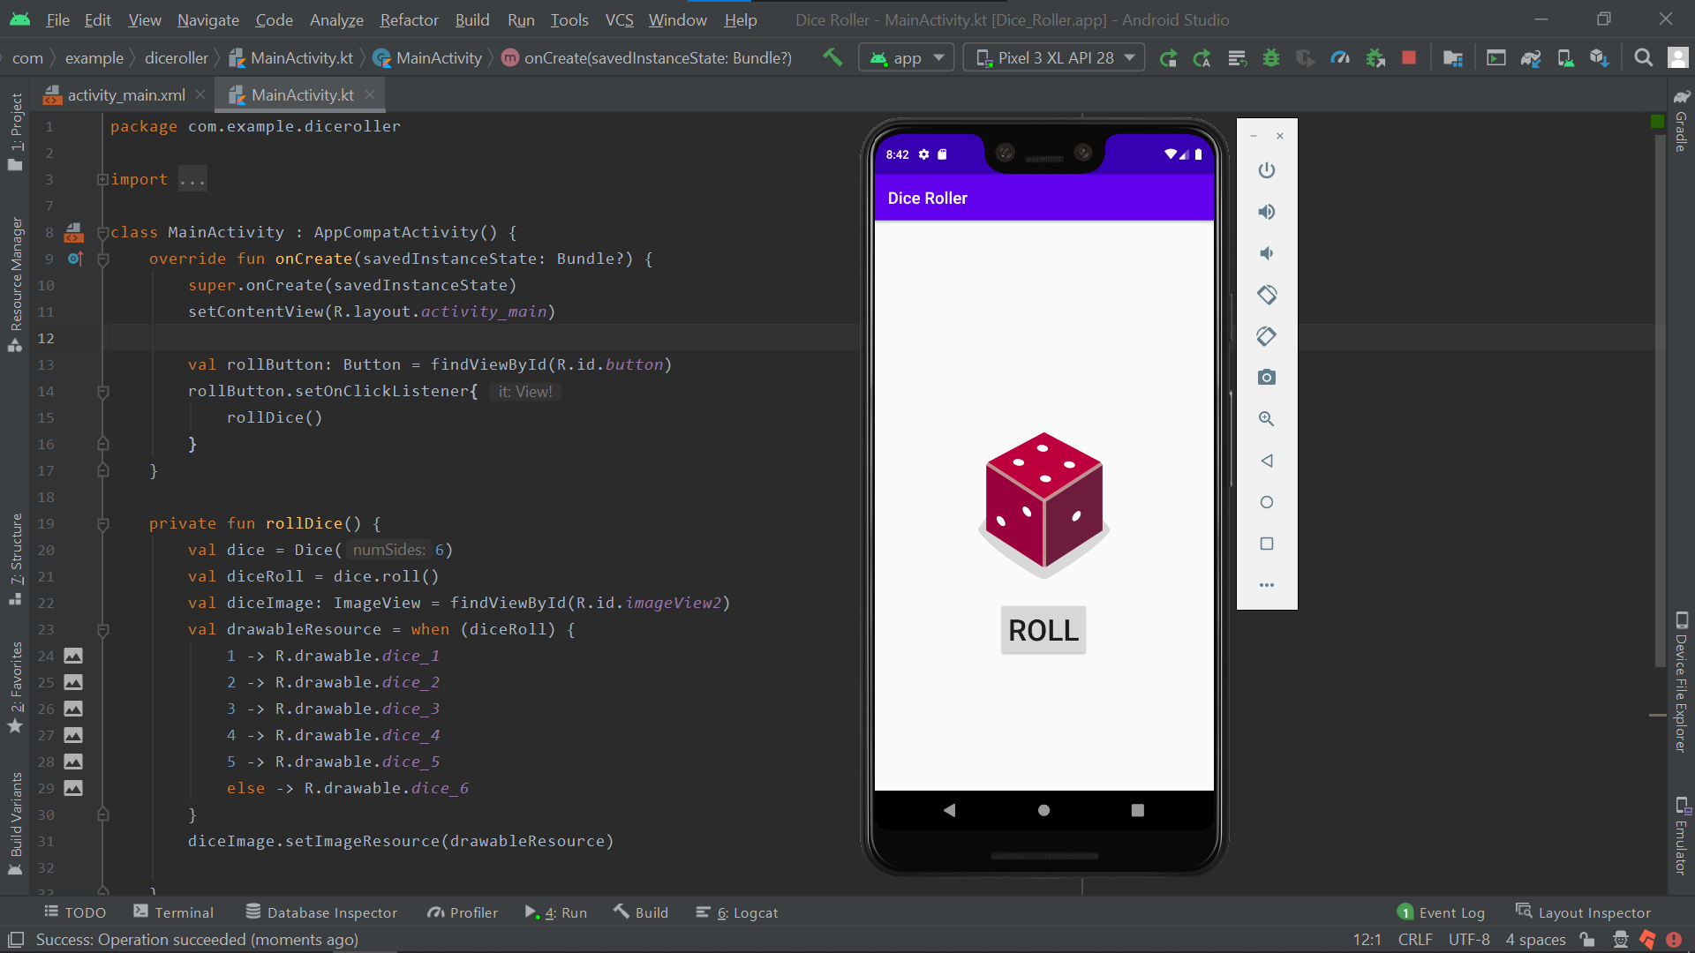The image size is (1695, 953).
Task: Click emulator volume up icon
Action: pos(1267,212)
